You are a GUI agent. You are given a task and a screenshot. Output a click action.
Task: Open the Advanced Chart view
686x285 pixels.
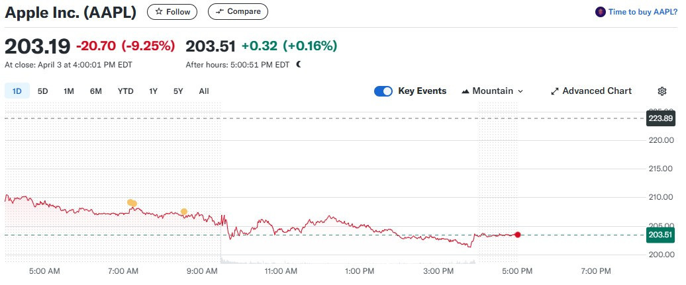coord(591,91)
